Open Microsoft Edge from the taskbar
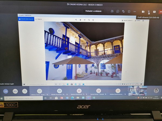This screenshot has width=162, height=121. coord(72,98)
